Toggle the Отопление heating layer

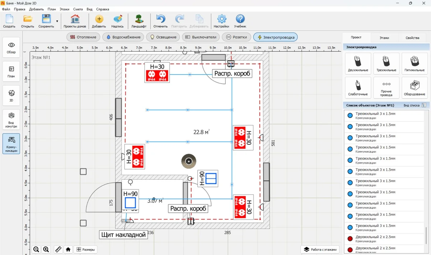83,37
